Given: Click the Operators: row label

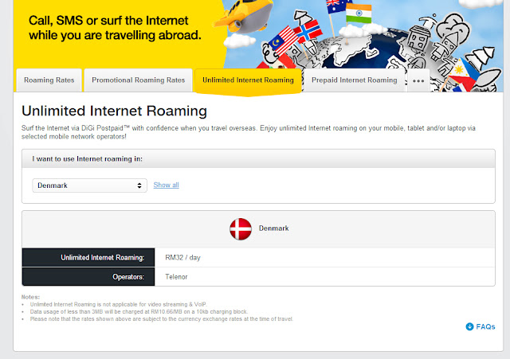Looking at the screenshot, I should pyautogui.click(x=88, y=277).
